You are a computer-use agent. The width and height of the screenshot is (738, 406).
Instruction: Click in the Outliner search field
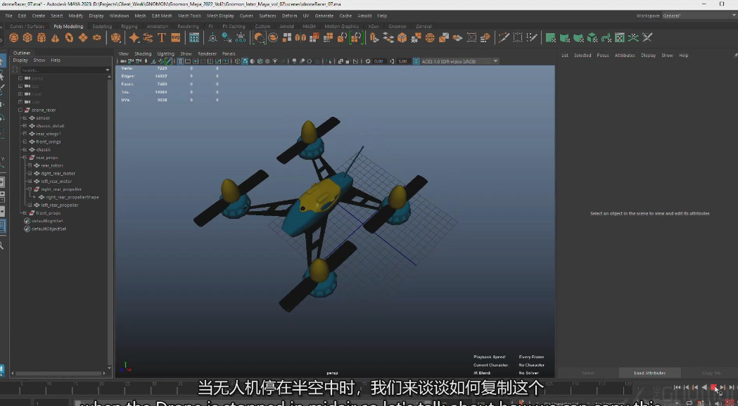pyautogui.click(x=62, y=70)
